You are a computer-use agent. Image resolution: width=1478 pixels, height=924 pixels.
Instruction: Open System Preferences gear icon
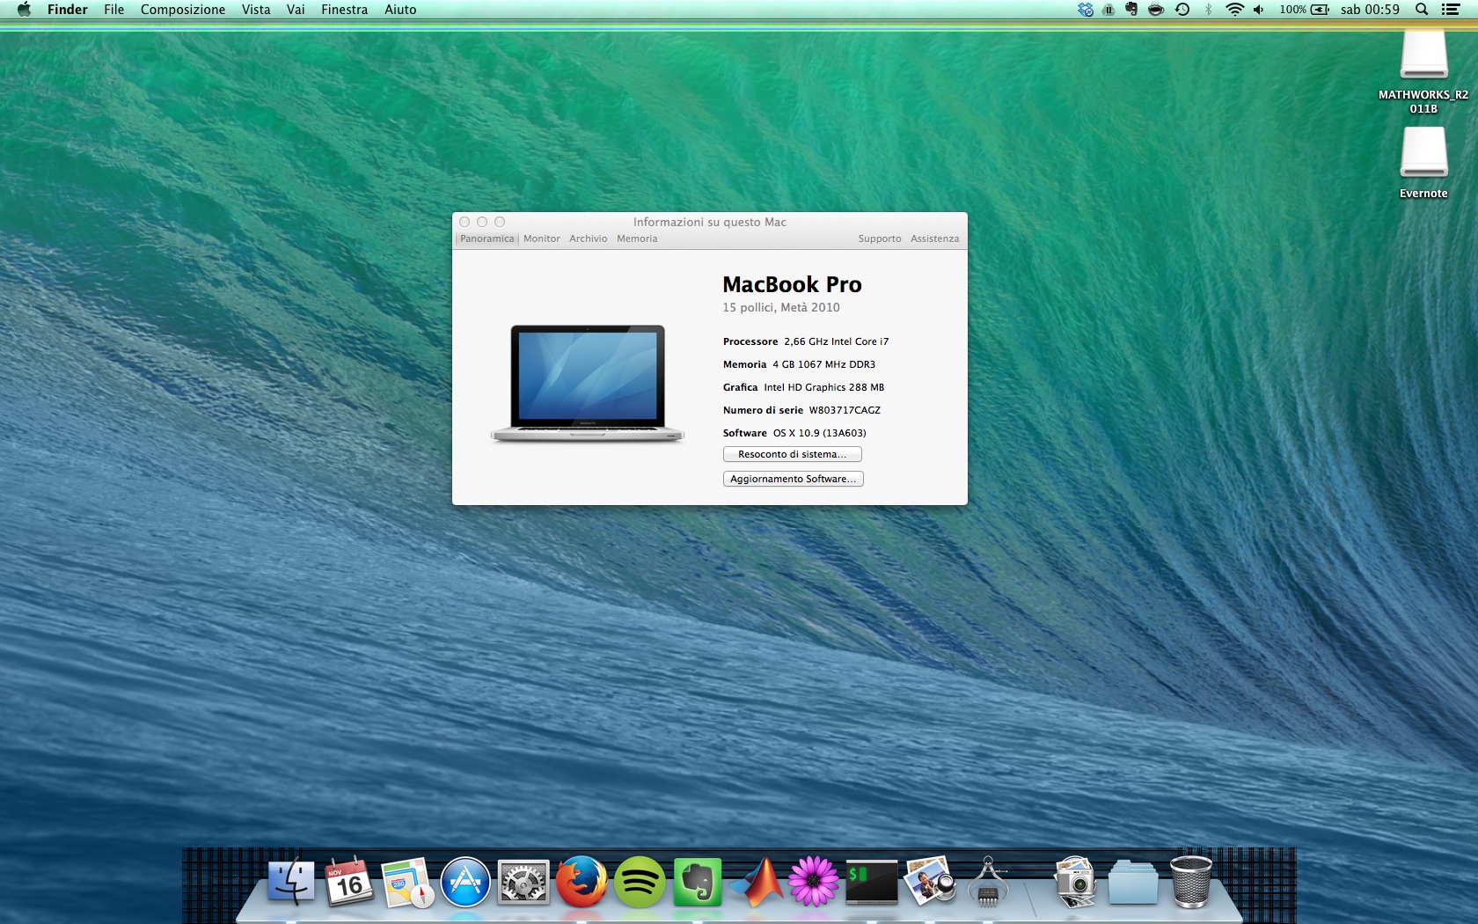523,882
